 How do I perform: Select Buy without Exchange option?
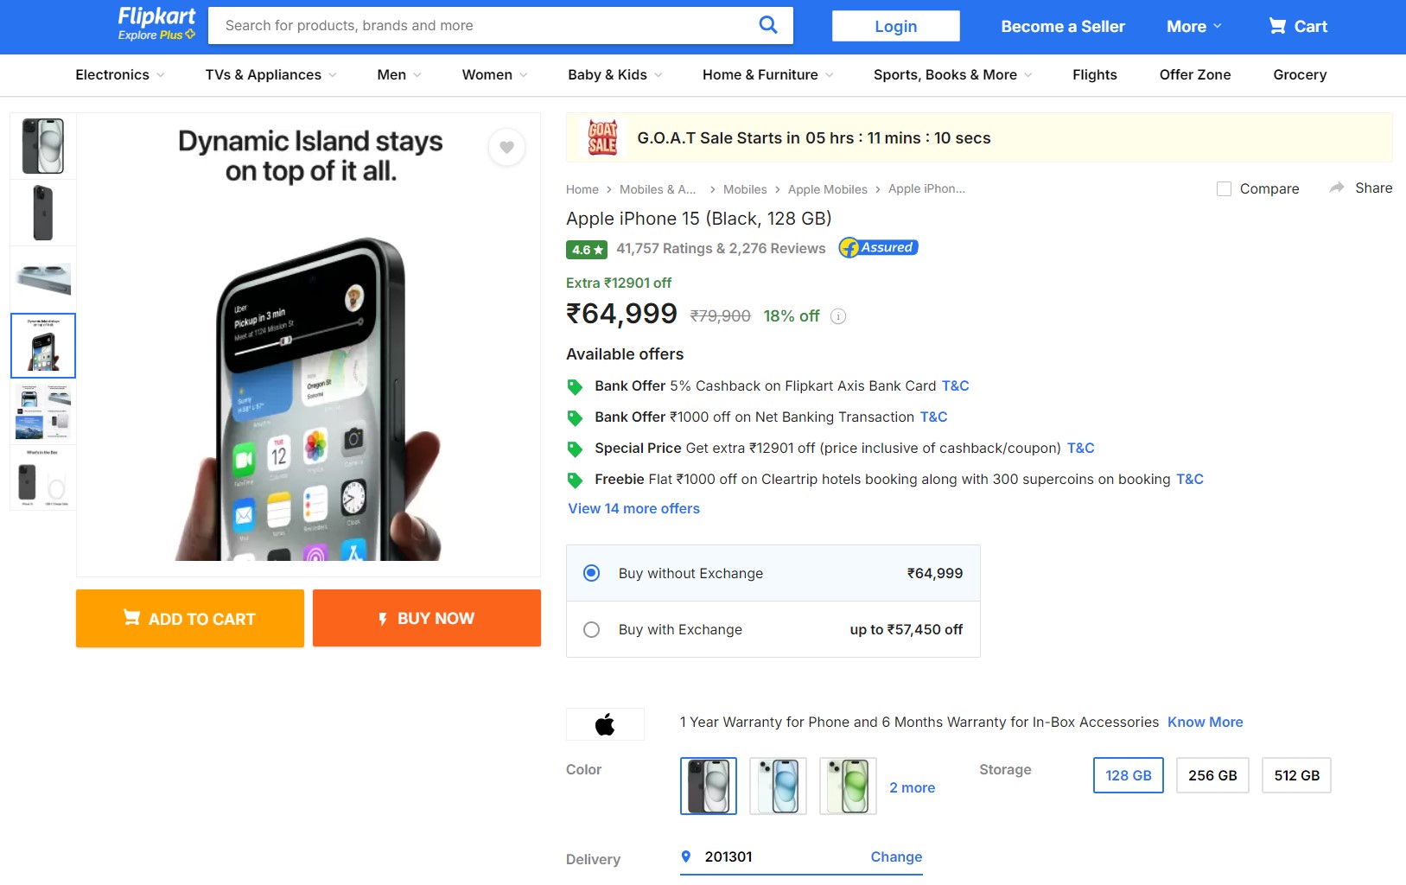[592, 573]
